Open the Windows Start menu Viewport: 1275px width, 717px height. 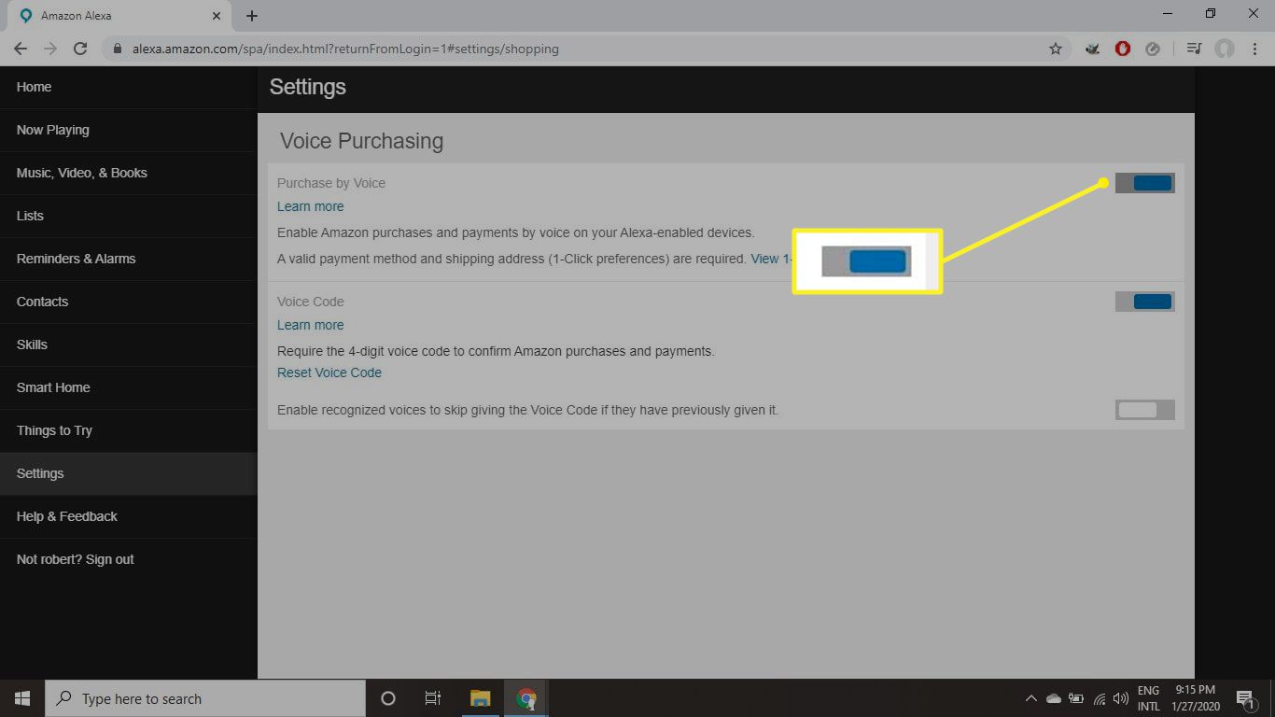point(22,698)
